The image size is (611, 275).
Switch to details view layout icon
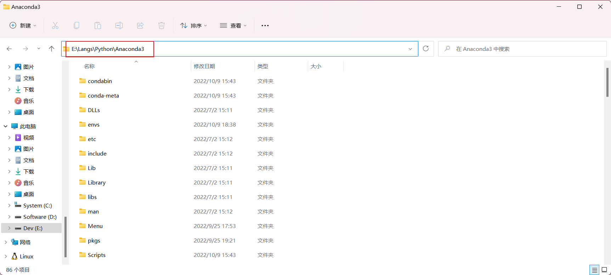(595, 270)
